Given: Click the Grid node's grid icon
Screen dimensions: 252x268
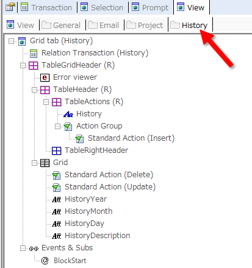Looking at the screenshot, I should [45, 163].
